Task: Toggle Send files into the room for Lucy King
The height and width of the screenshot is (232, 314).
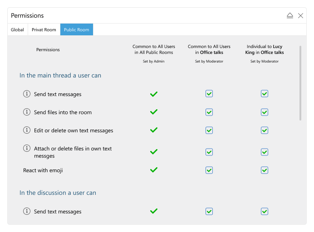Action: 265,112
